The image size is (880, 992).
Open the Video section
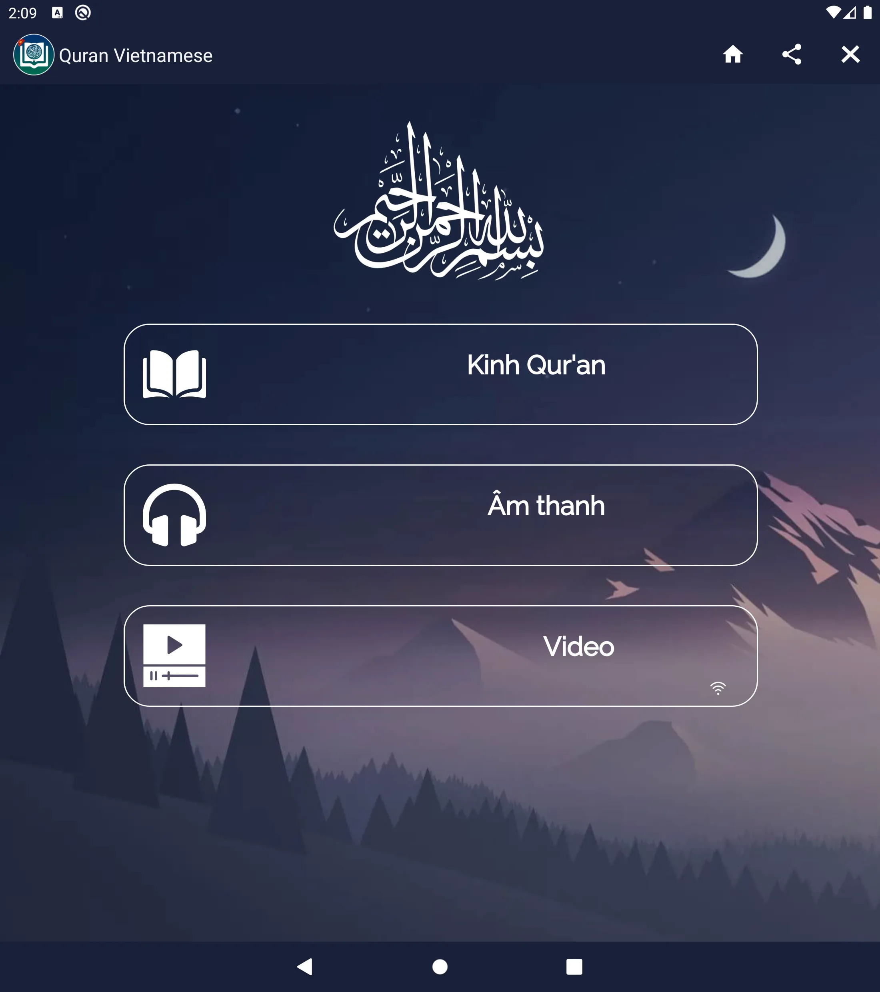pos(439,656)
